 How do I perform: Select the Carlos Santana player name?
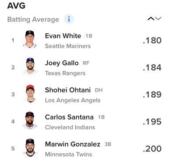[x=69, y=117]
